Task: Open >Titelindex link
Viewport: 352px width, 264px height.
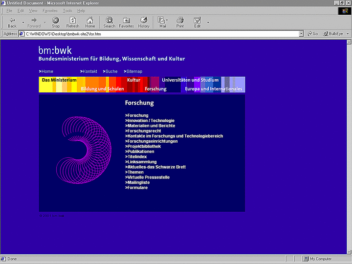Action: point(136,157)
